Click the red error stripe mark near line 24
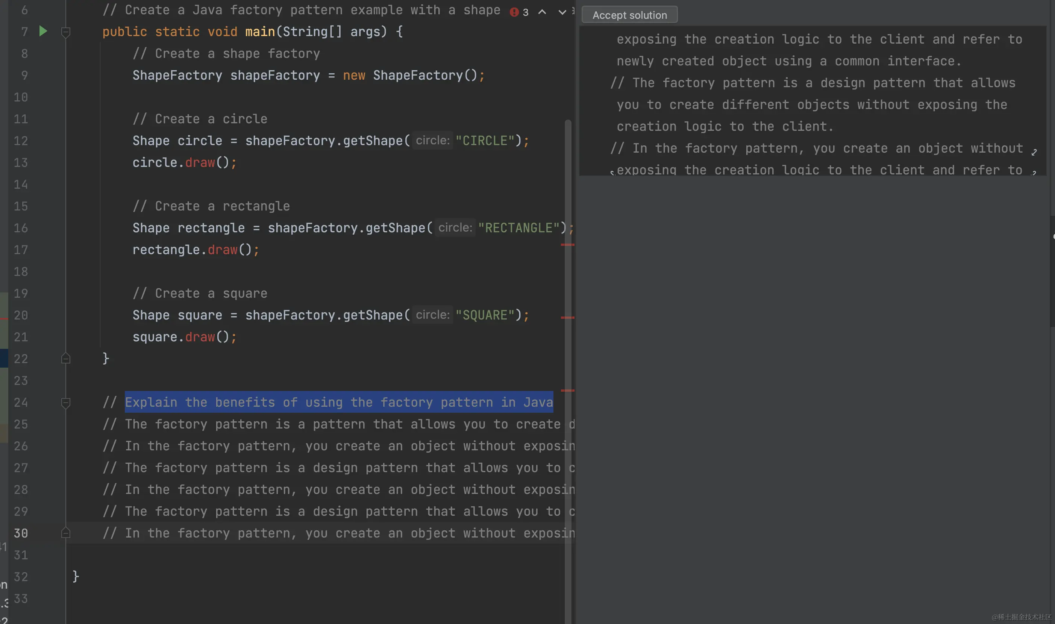The height and width of the screenshot is (624, 1055). point(567,391)
